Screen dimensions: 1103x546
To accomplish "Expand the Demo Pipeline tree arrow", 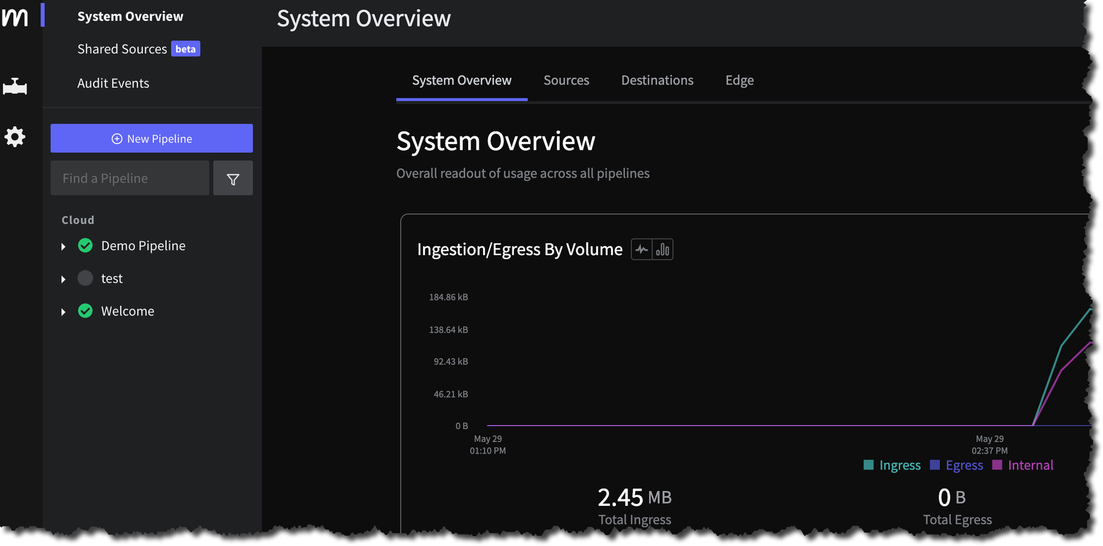I will tap(63, 246).
